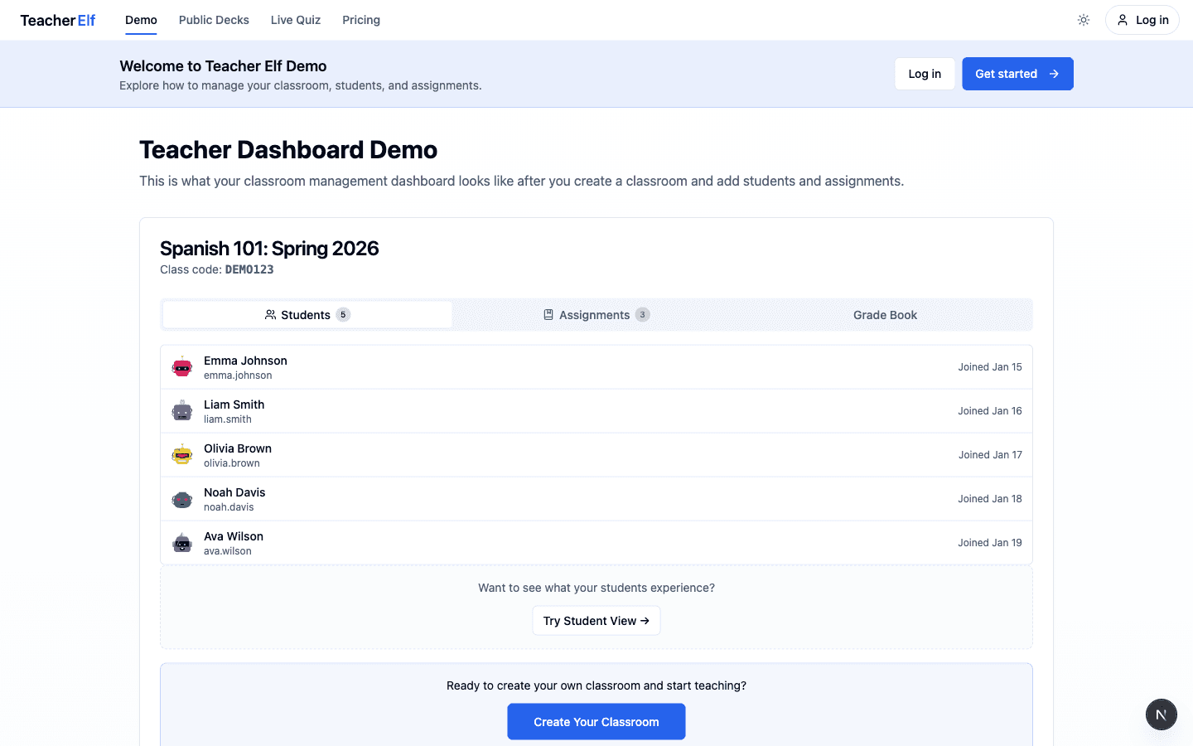The width and height of the screenshot is (1193, 746).
Task: Click the Get started button
Action: [x=1017, y=74]
